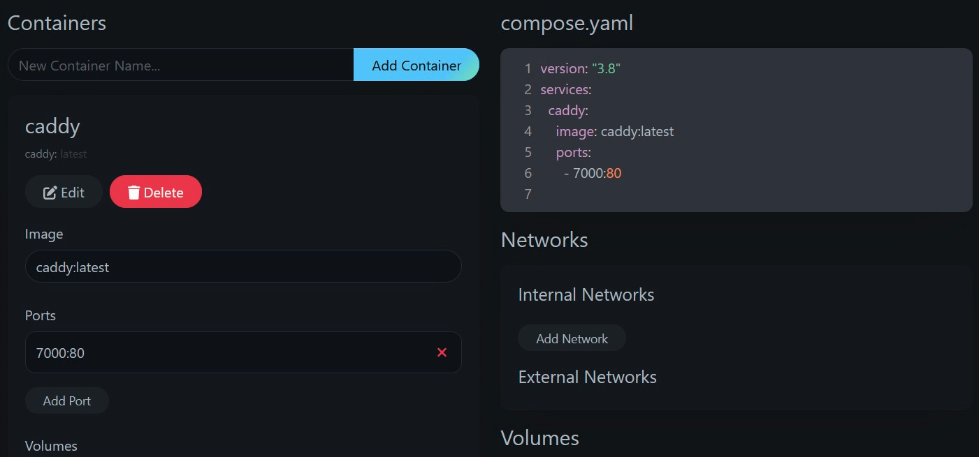
Task: Focus the New Container Name field
Action: click(x=180, y=66)
